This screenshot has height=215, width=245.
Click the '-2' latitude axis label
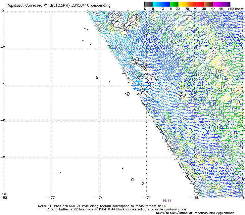point(3,47)
